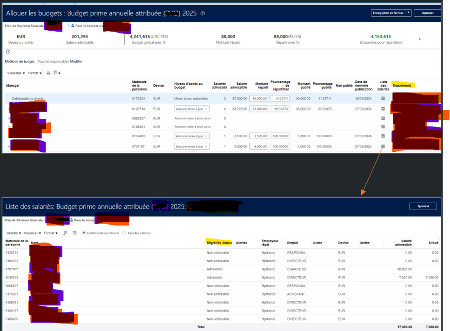Click the wrap/detach icon in top table toolbar

55,73
